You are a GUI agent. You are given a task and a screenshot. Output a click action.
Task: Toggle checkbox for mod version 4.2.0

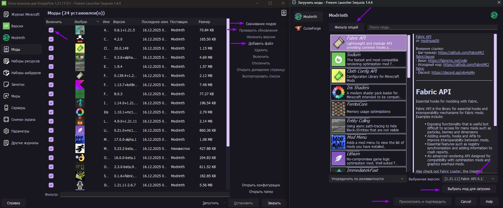point(51,39)
